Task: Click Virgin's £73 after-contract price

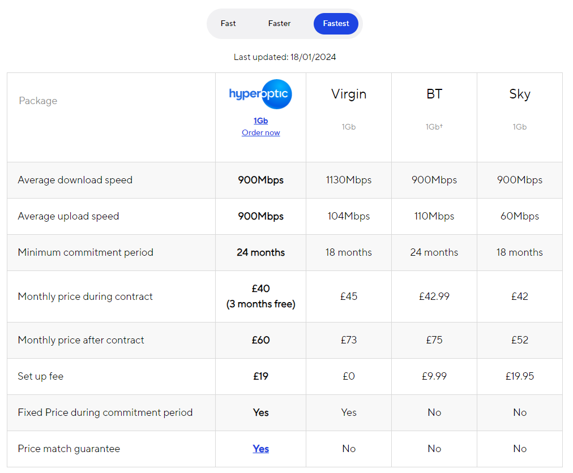Action: coord(349,339)
